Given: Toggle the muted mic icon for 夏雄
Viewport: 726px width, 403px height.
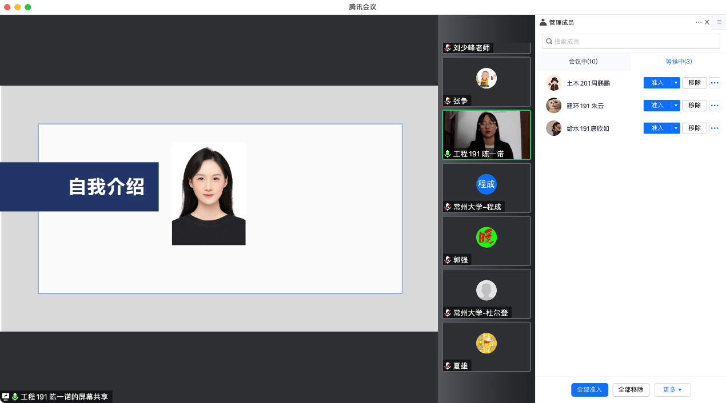Looking at the screenshot, I should [448, 366].
